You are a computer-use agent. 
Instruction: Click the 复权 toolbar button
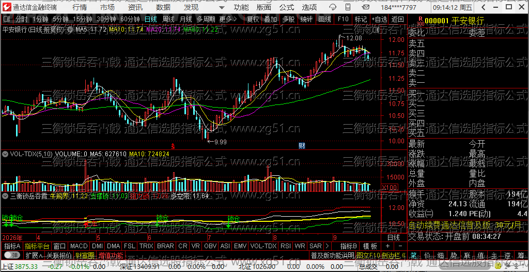point(253,19)
